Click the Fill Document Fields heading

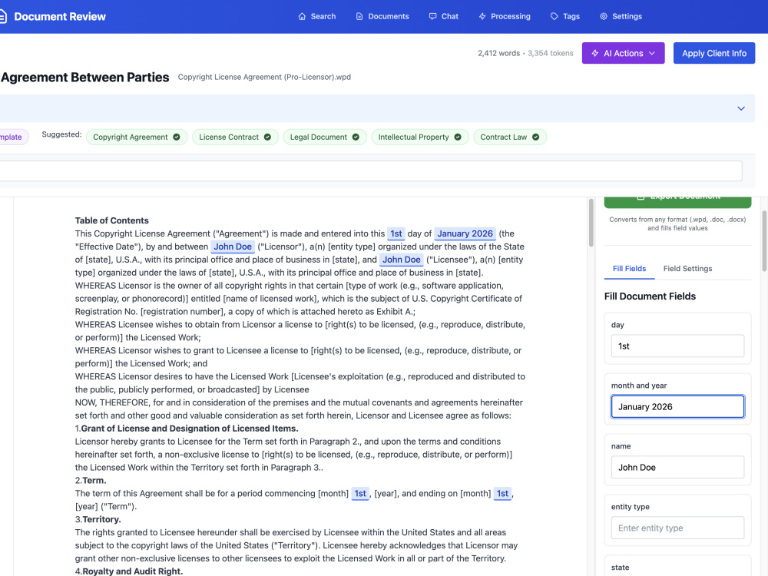click(x=650, y=296)
